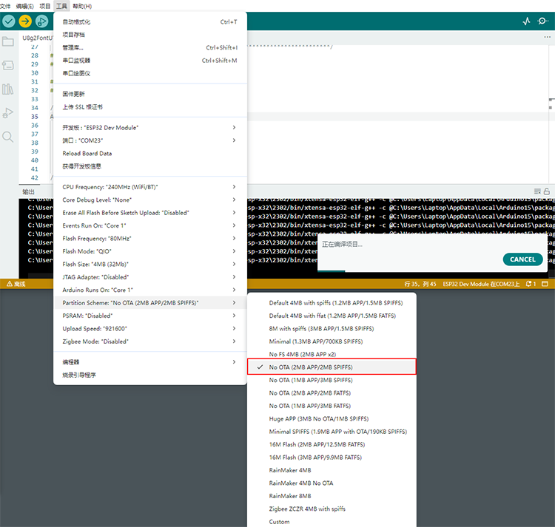This screenshot has height=527, width=555.
Task: Open the Library Manager books icon
Action: pos(8,89)
